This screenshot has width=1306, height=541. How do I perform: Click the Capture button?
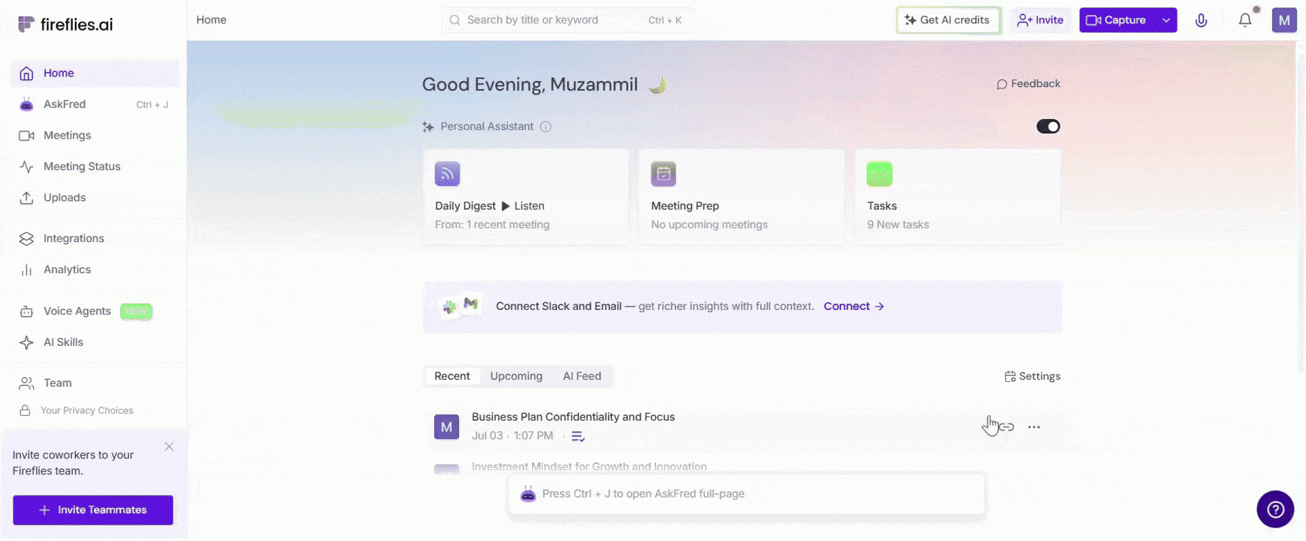pos(1116,20)
